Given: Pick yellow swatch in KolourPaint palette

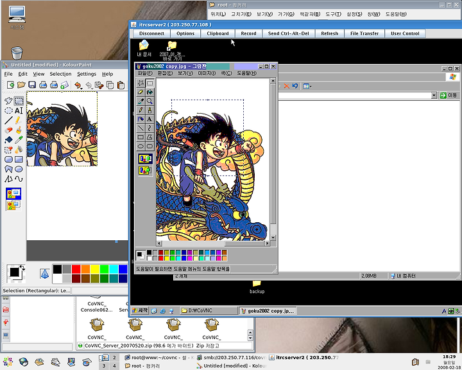Looking at the screenshot, I should 95,269.
